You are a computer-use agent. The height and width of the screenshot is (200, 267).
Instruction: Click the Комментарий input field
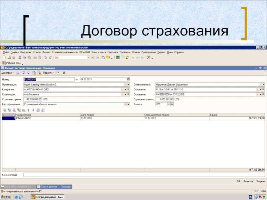144,175
